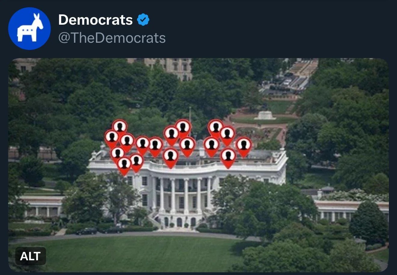Open the White House aerial photo
Viewport: 397px width, 275px height.
(x=198, y=165)
